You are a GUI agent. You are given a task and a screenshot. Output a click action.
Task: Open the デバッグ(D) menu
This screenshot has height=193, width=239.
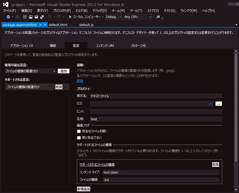[100, 11]
